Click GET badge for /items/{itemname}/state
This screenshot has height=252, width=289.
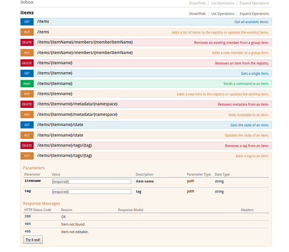[27, 125]
